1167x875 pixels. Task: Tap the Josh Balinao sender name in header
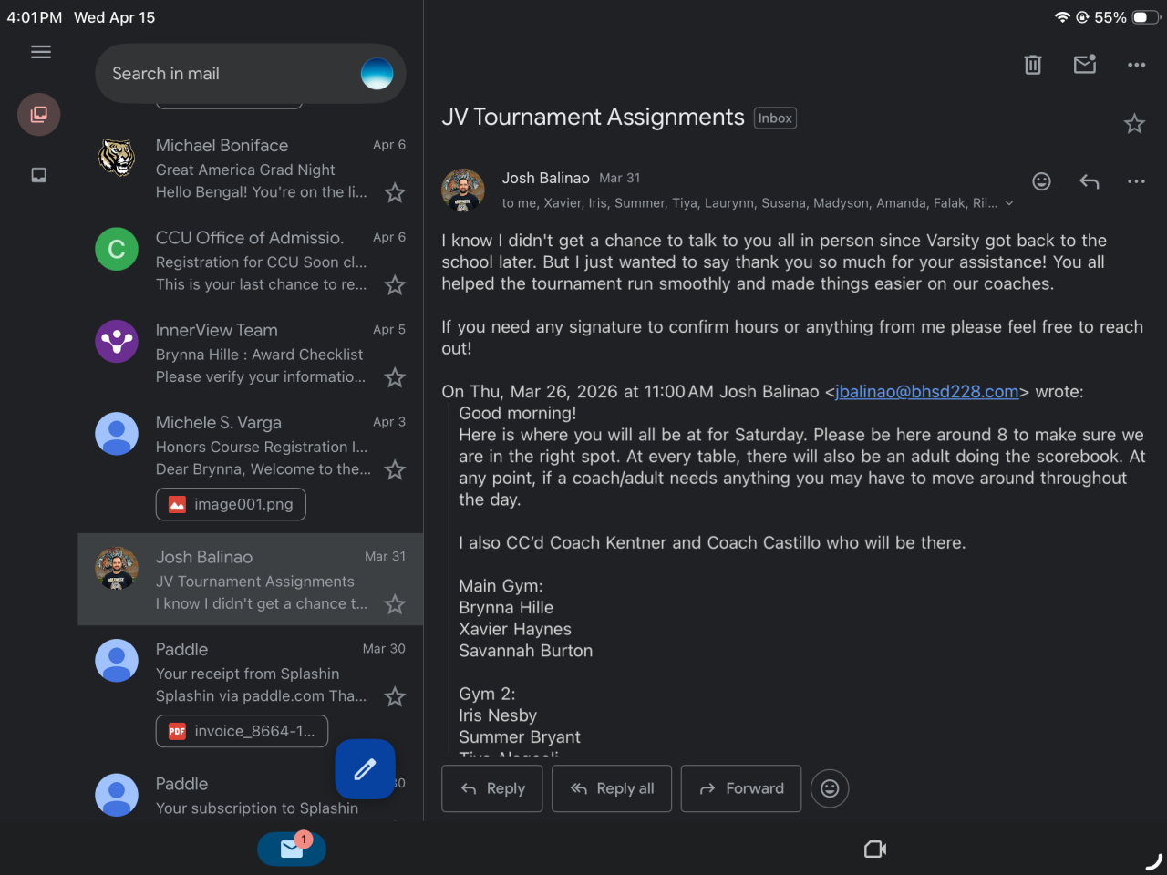(546, 178)
